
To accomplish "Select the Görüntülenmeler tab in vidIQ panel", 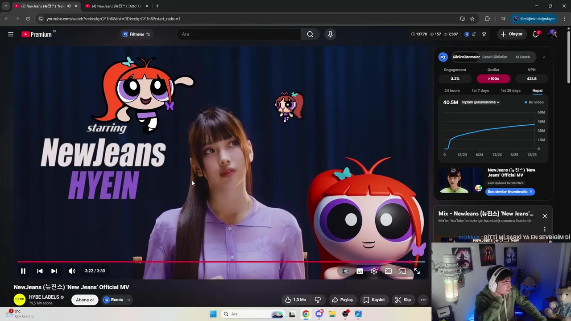I will pyautogui.click(x=466, y=57).
